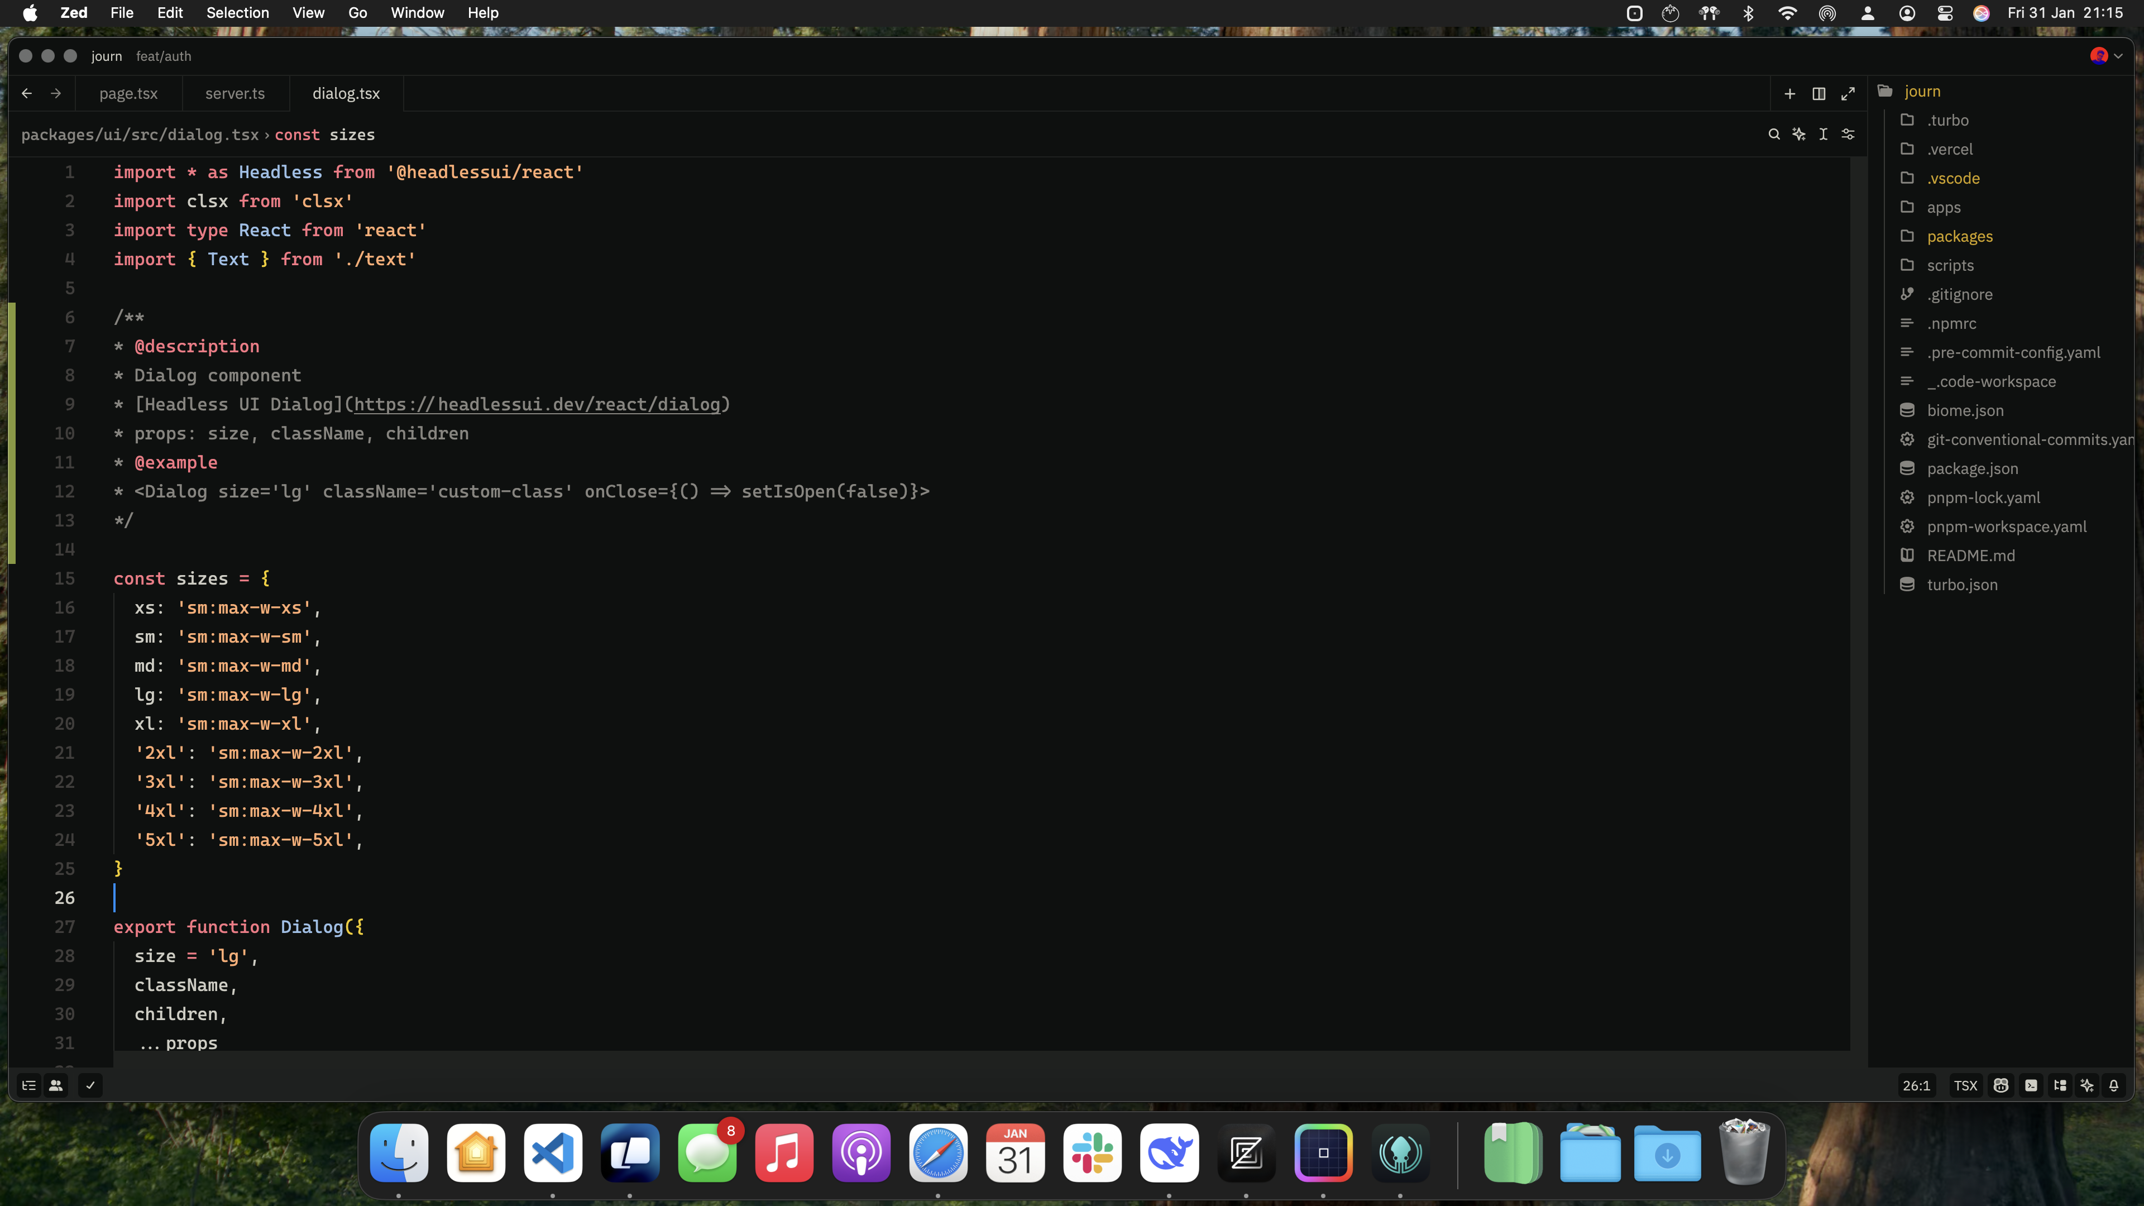Go forward in editor navigation history
The height and width of the screenshot is (1206, 2144).
click(56, 93)
